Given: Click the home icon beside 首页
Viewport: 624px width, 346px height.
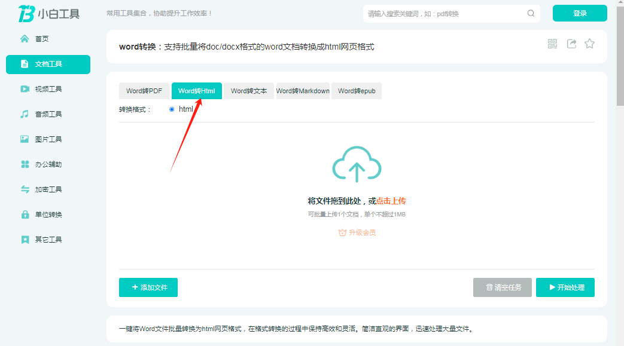Looking at the screenshot, I should [x=25, y=39].
